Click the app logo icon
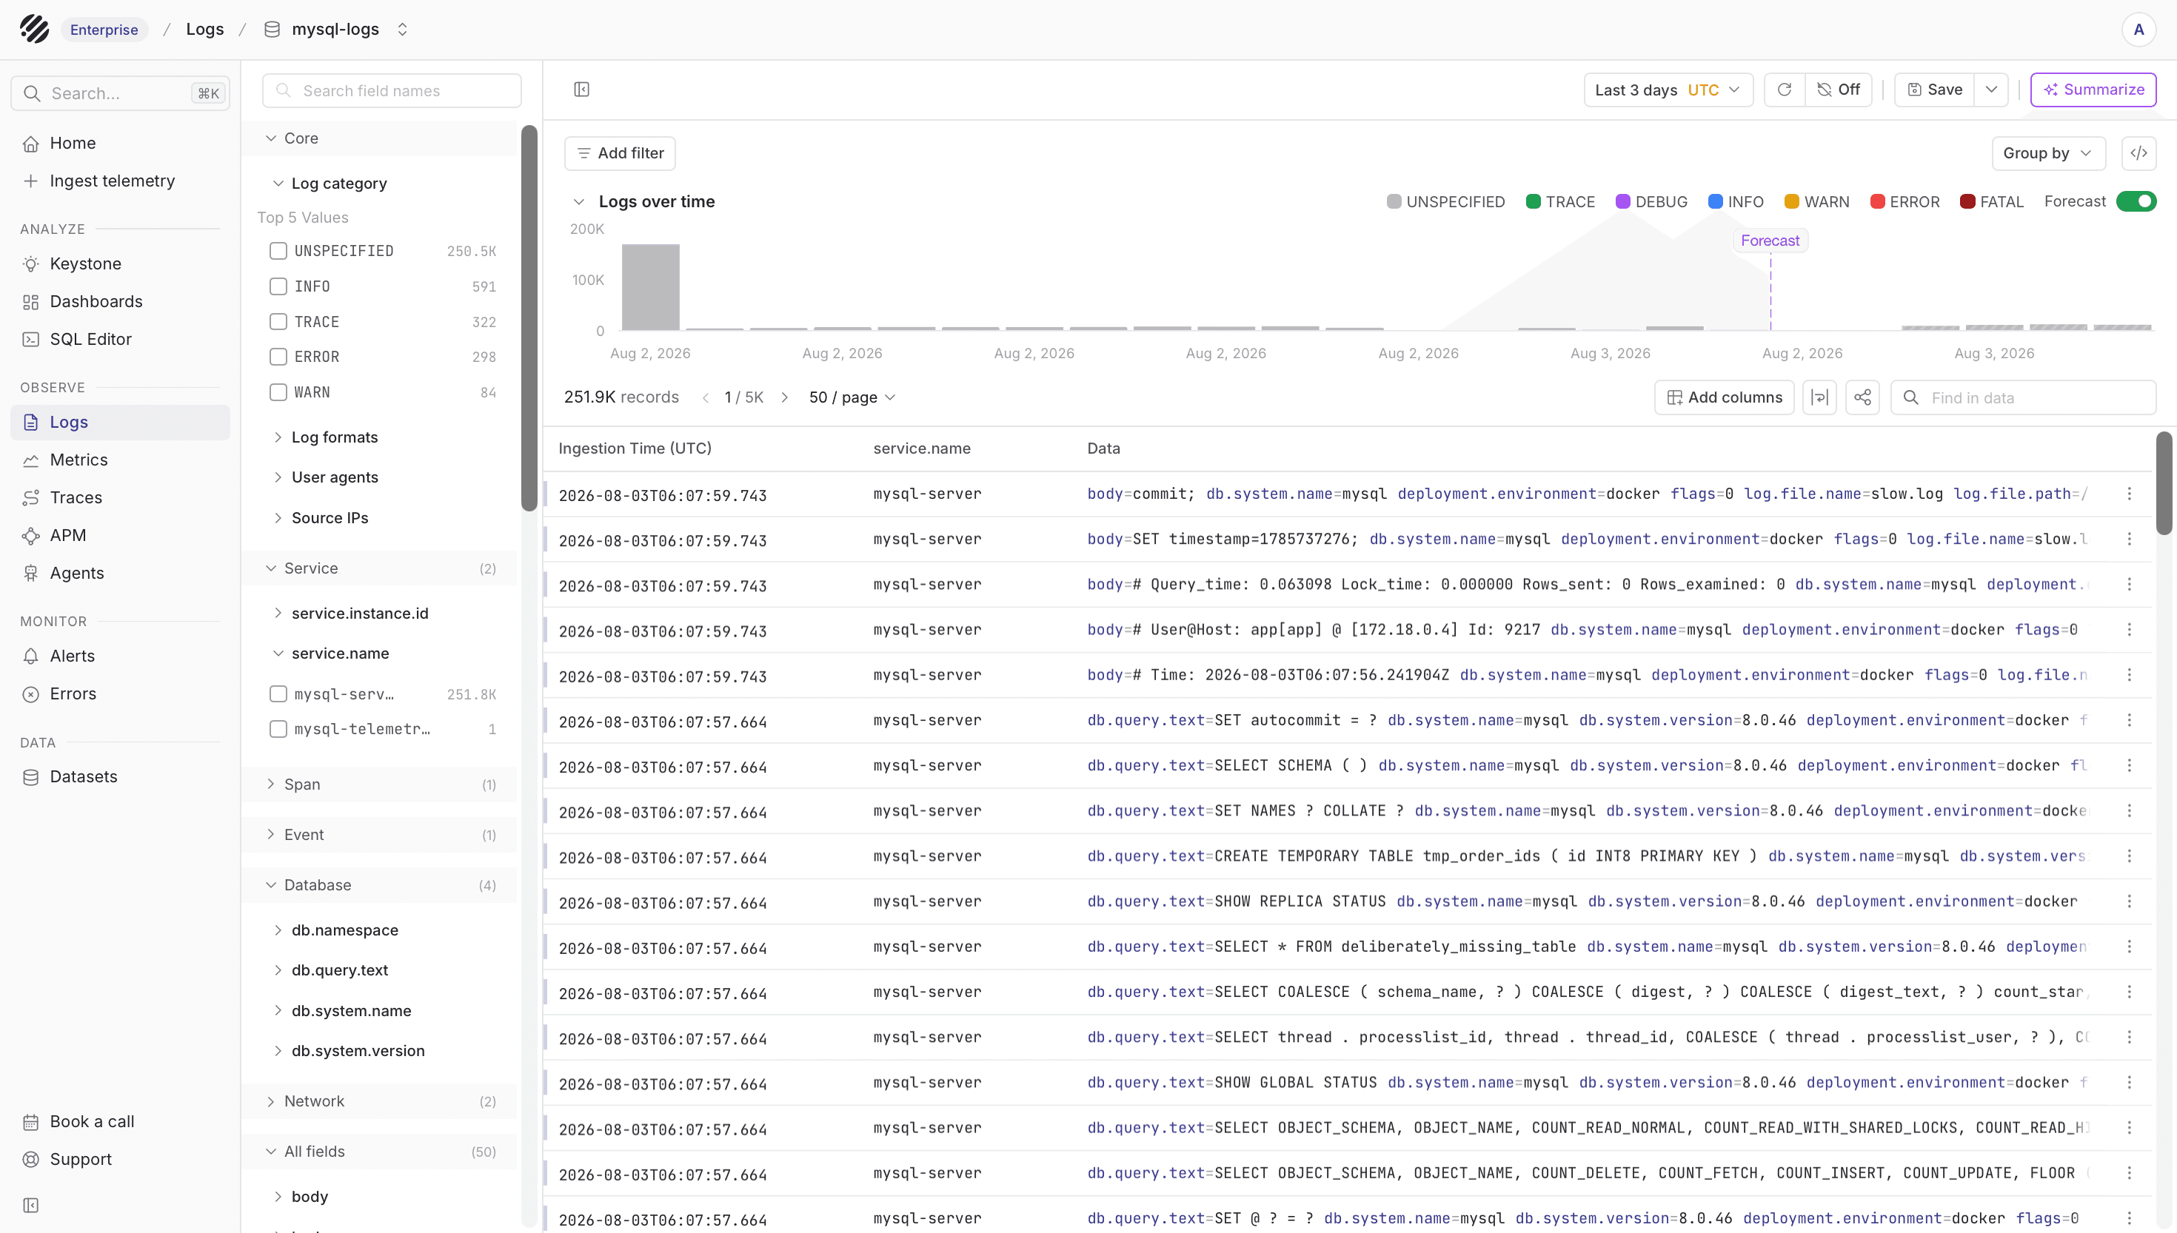Screen dimensions: 2177x1233 tap(35, 29)
